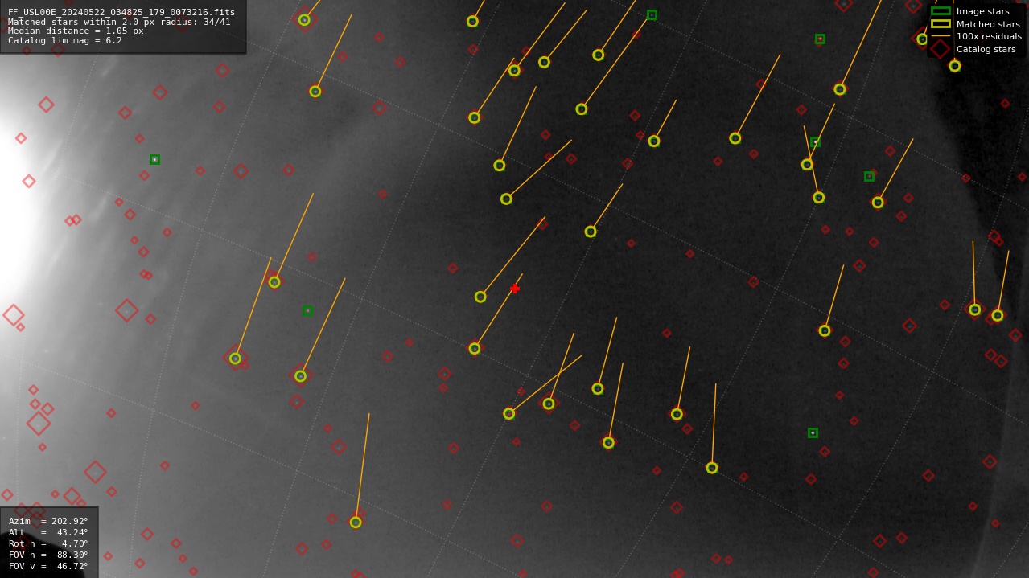Screen dimensions: 1029x578
Task: Click the yellow Matched stars legend symbol
Action: pyautogui.click(x=941, y=24)
